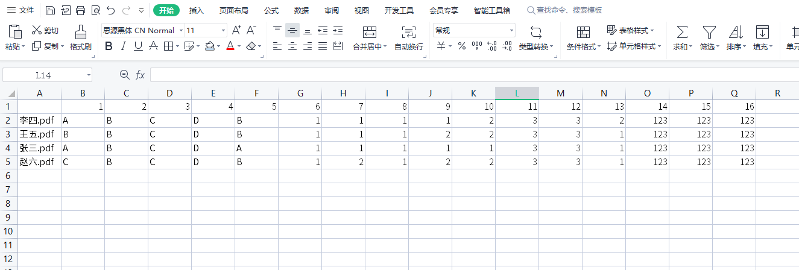Click the AutoSum (求和) sigma icon
799x270 pixels.
click(682, 32)
